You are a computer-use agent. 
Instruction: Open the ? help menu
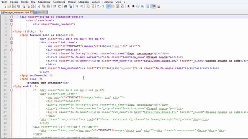pos(125,2)
